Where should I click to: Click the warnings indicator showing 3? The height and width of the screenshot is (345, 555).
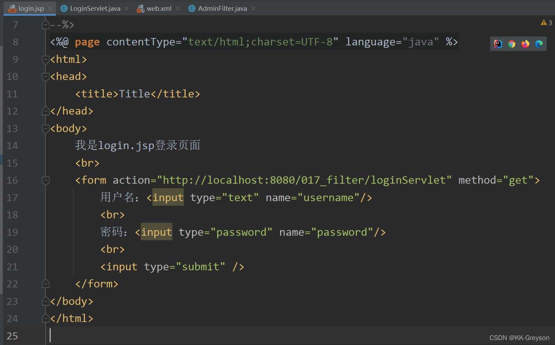tap(546, 23)
